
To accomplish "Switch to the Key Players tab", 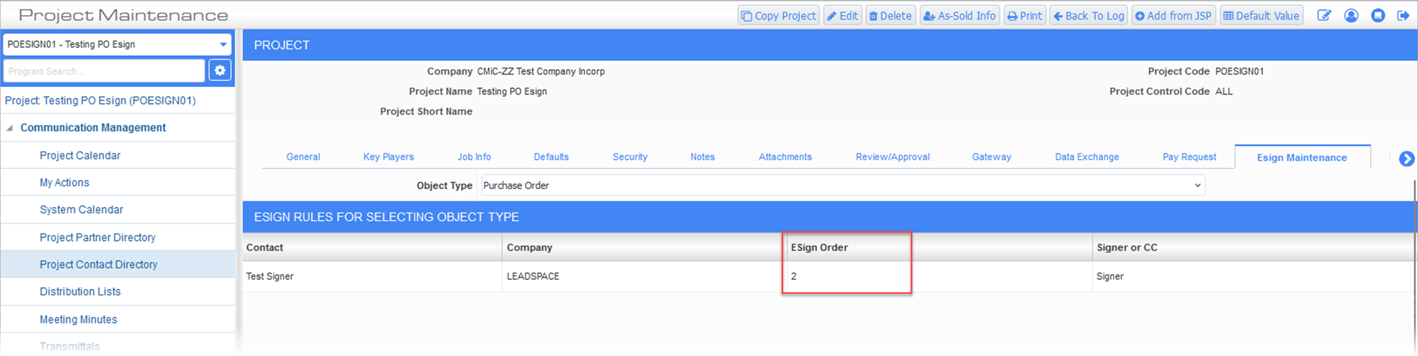I will [x=388, y=157].
